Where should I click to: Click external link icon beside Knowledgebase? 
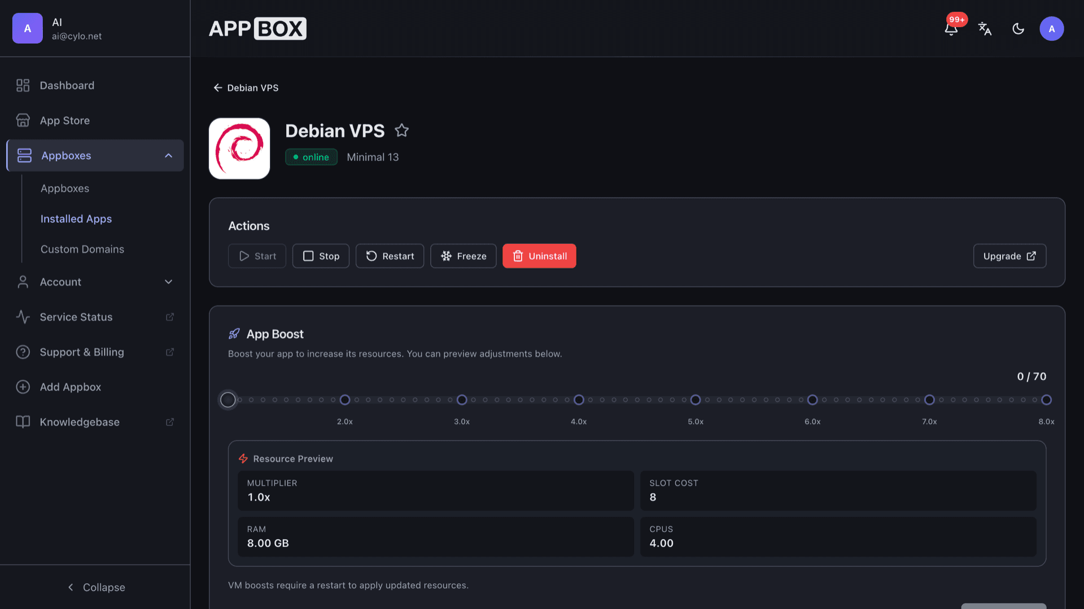click(x=169, y=422)
